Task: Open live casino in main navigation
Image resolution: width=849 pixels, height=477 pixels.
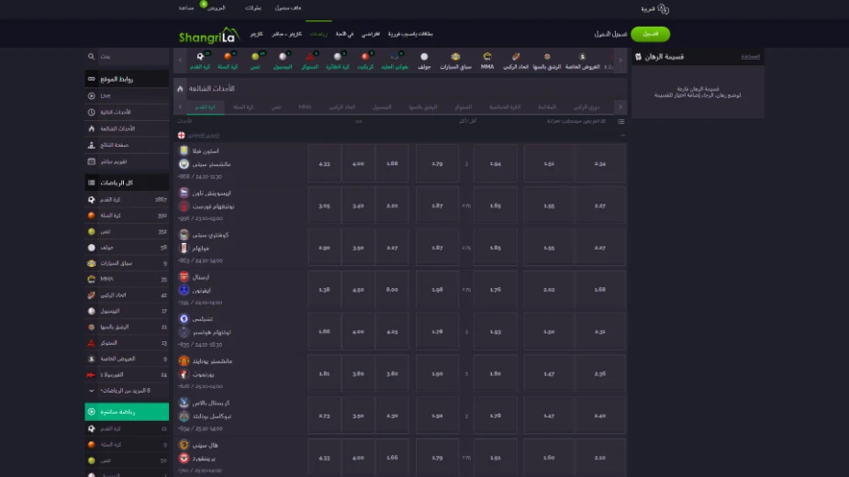Action: 286,34
